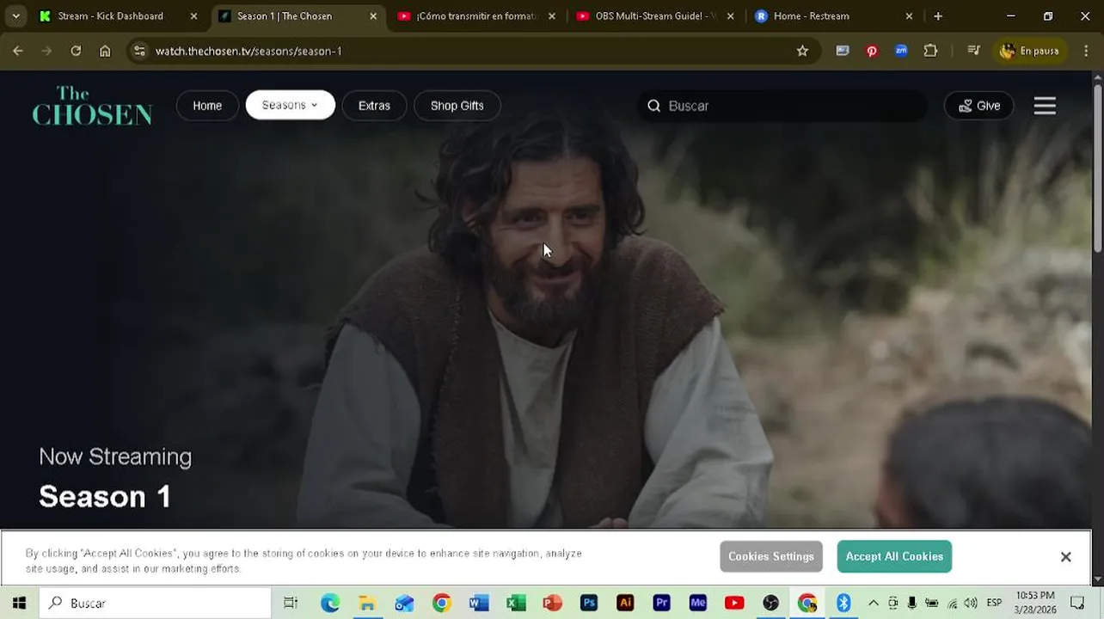The height and width of the screenshot is (619, 1104).
Task: Click the Give button
Action: coord(978,105)
